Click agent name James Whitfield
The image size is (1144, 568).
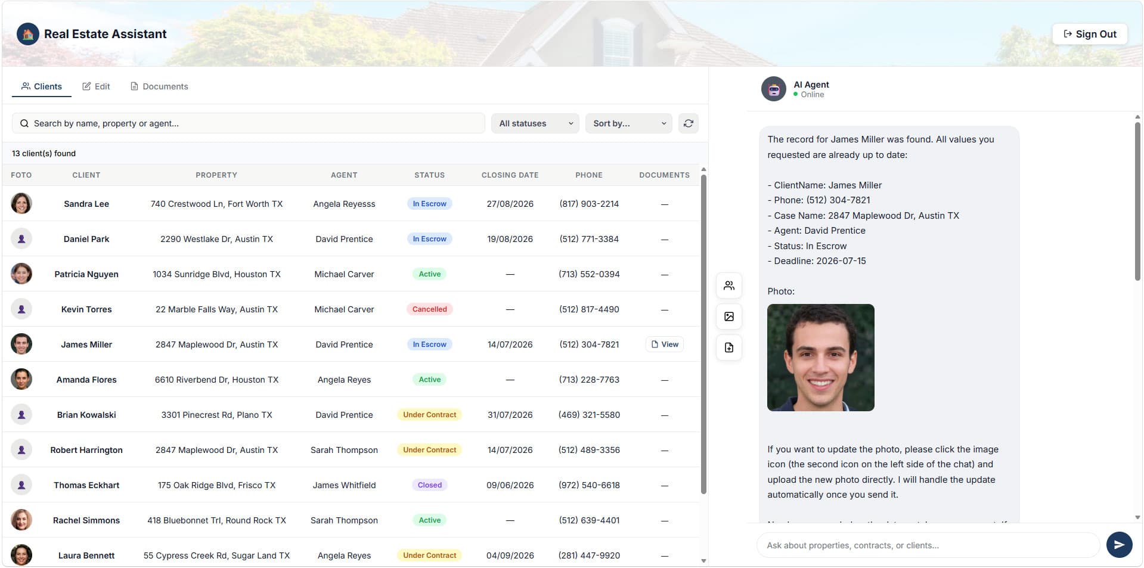(x=344, y=485)
